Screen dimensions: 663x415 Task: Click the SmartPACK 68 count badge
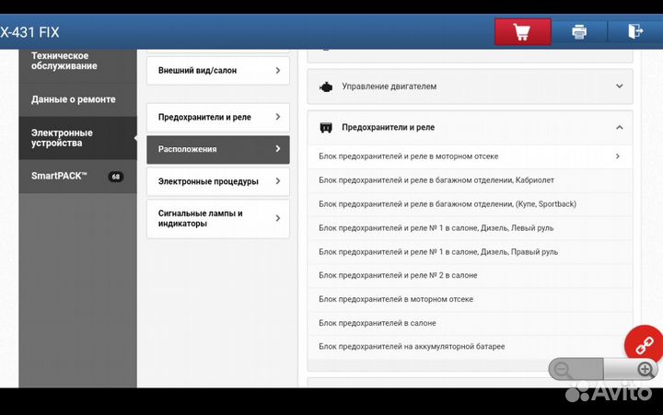115,176
